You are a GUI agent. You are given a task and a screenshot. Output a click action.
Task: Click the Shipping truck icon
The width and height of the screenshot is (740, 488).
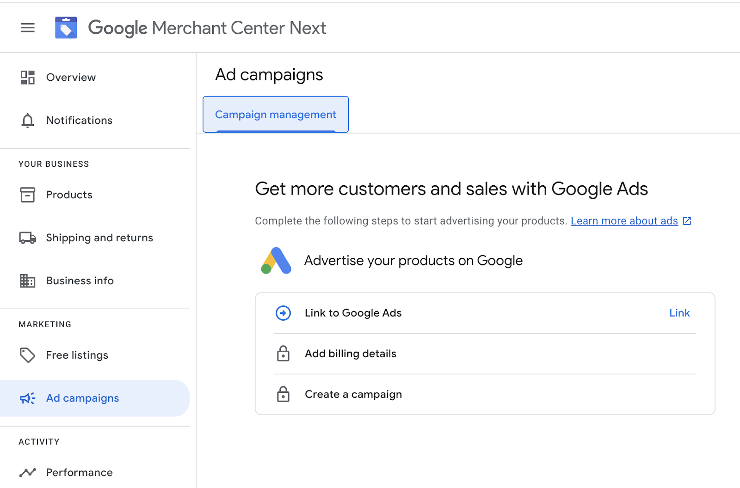pos(28,238)
